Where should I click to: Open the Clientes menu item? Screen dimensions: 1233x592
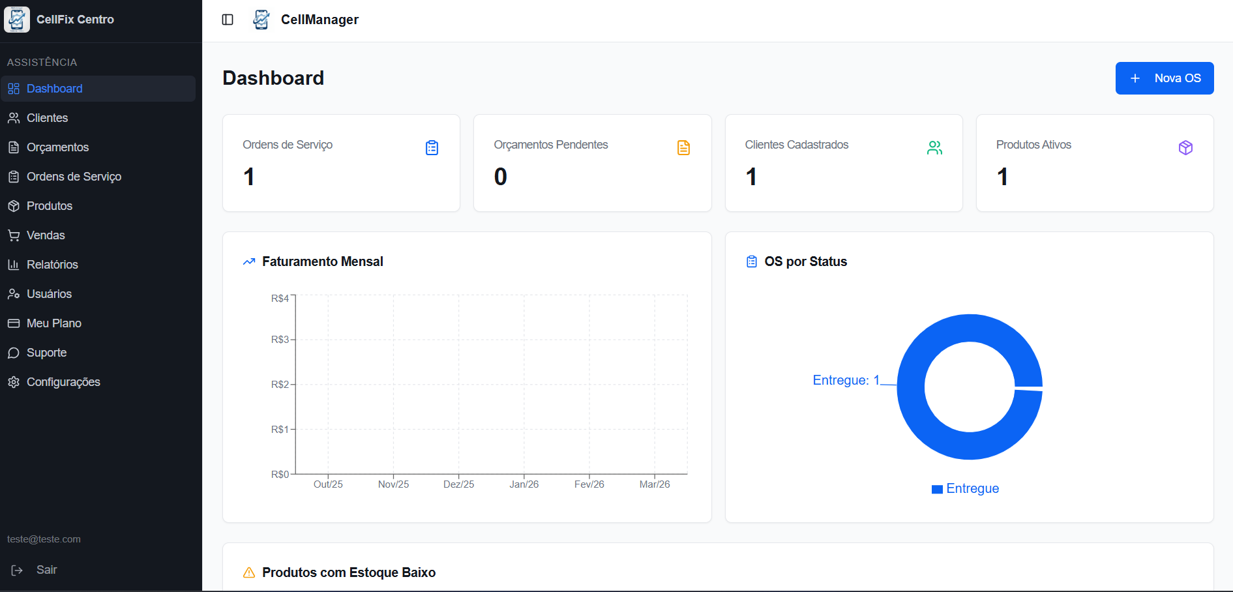pos(98,118)
